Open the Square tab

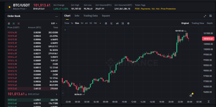(106, 16)
